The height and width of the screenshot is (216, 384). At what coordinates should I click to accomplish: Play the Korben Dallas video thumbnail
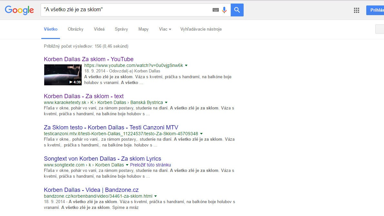(x=63, y=75)
